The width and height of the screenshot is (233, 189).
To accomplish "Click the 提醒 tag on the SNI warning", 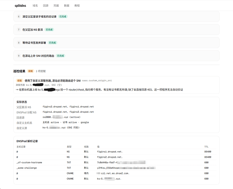I will (20, 81).
